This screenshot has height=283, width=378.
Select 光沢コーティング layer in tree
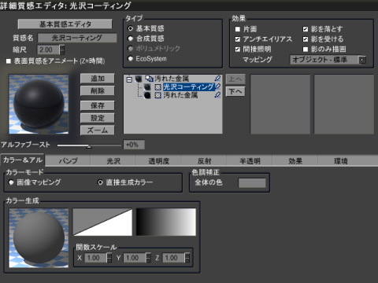tap(188, 86)
